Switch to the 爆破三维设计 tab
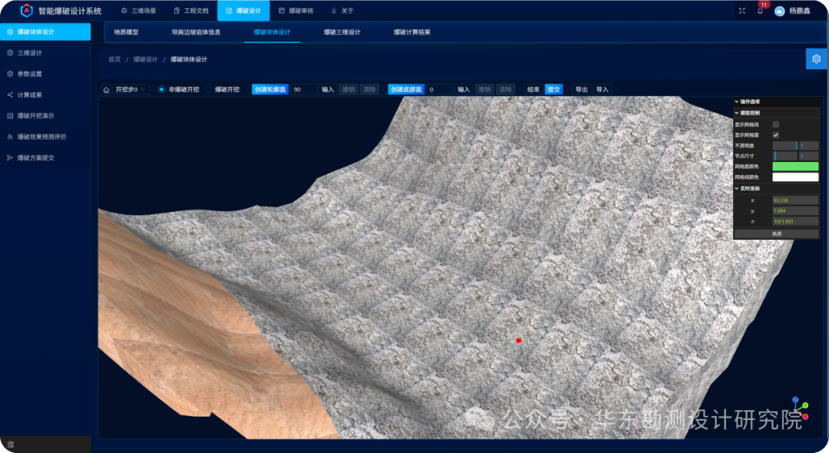 point(342,32)
